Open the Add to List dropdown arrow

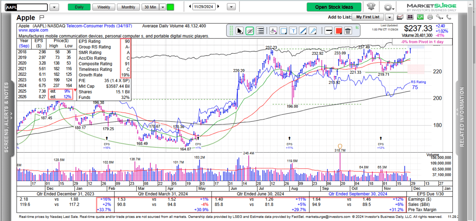[x=389, y=17]
